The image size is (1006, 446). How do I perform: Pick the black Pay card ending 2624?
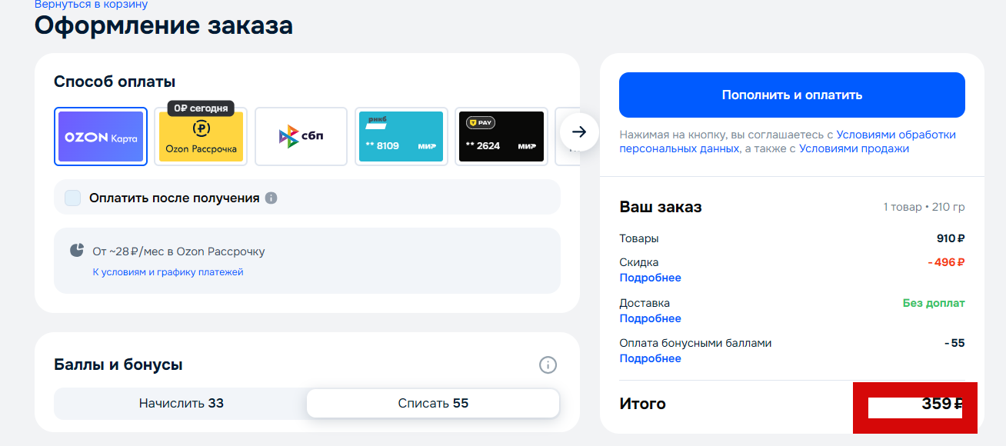(501, 136)
